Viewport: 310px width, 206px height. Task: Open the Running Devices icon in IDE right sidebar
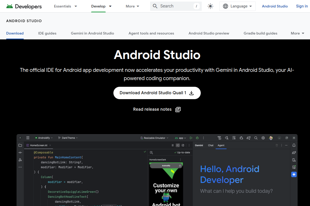point(294,167)
